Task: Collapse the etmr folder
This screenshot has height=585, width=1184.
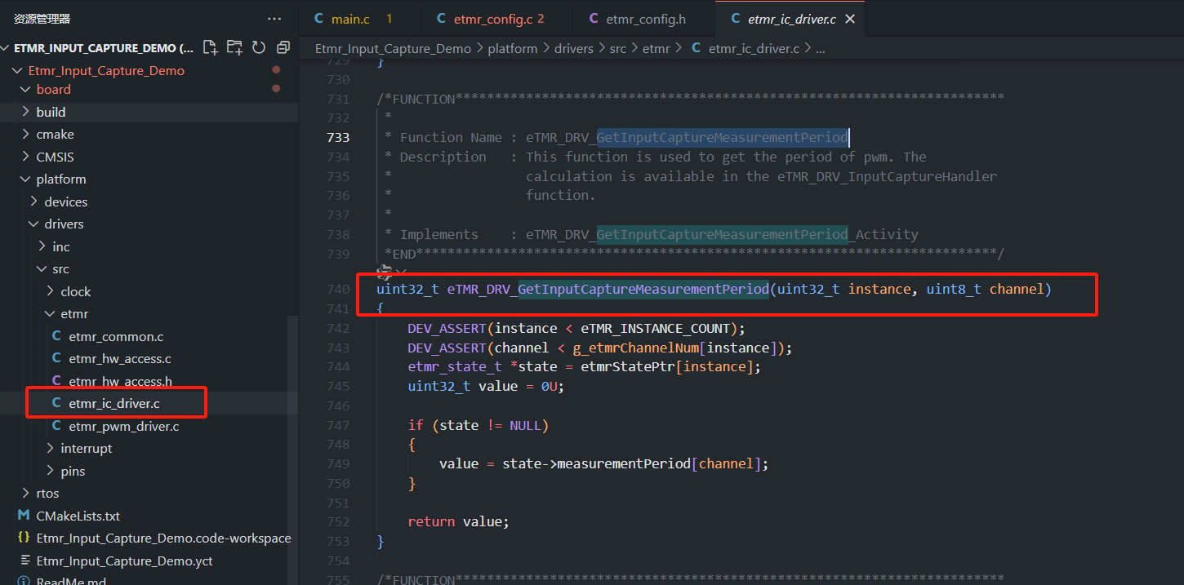Action: tap(51, 313)
